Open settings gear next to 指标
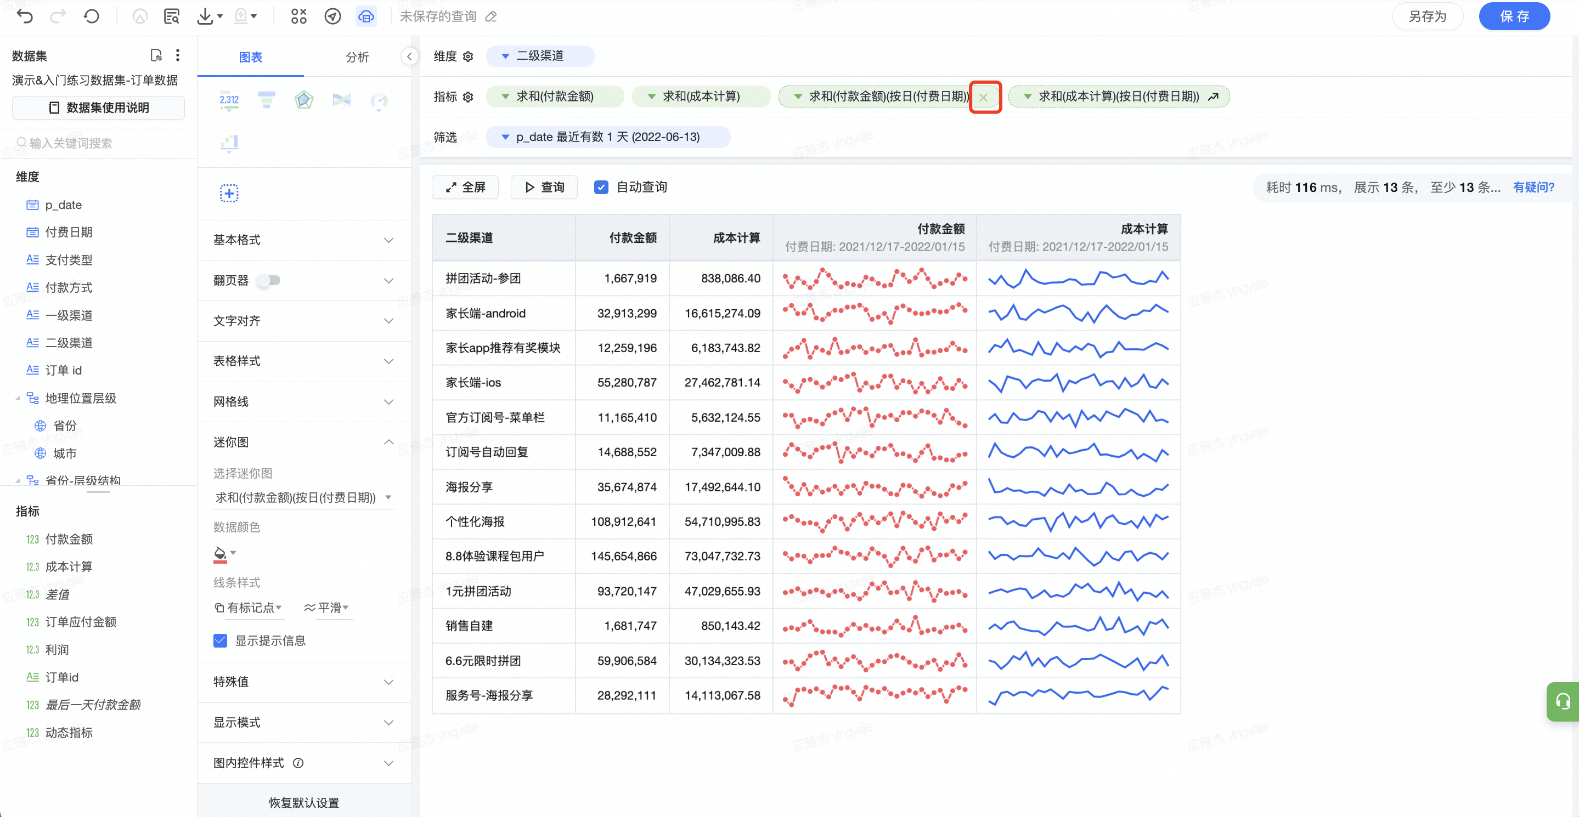This screenshot has height=817, width=1579. 467,97
